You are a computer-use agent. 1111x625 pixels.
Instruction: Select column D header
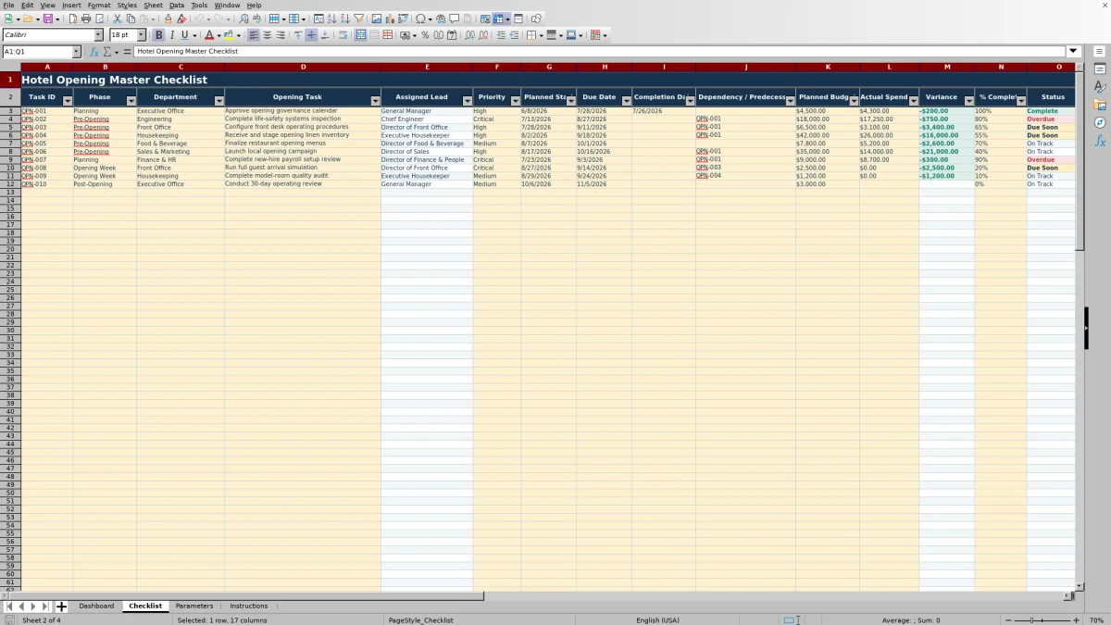tap(303, 67)
